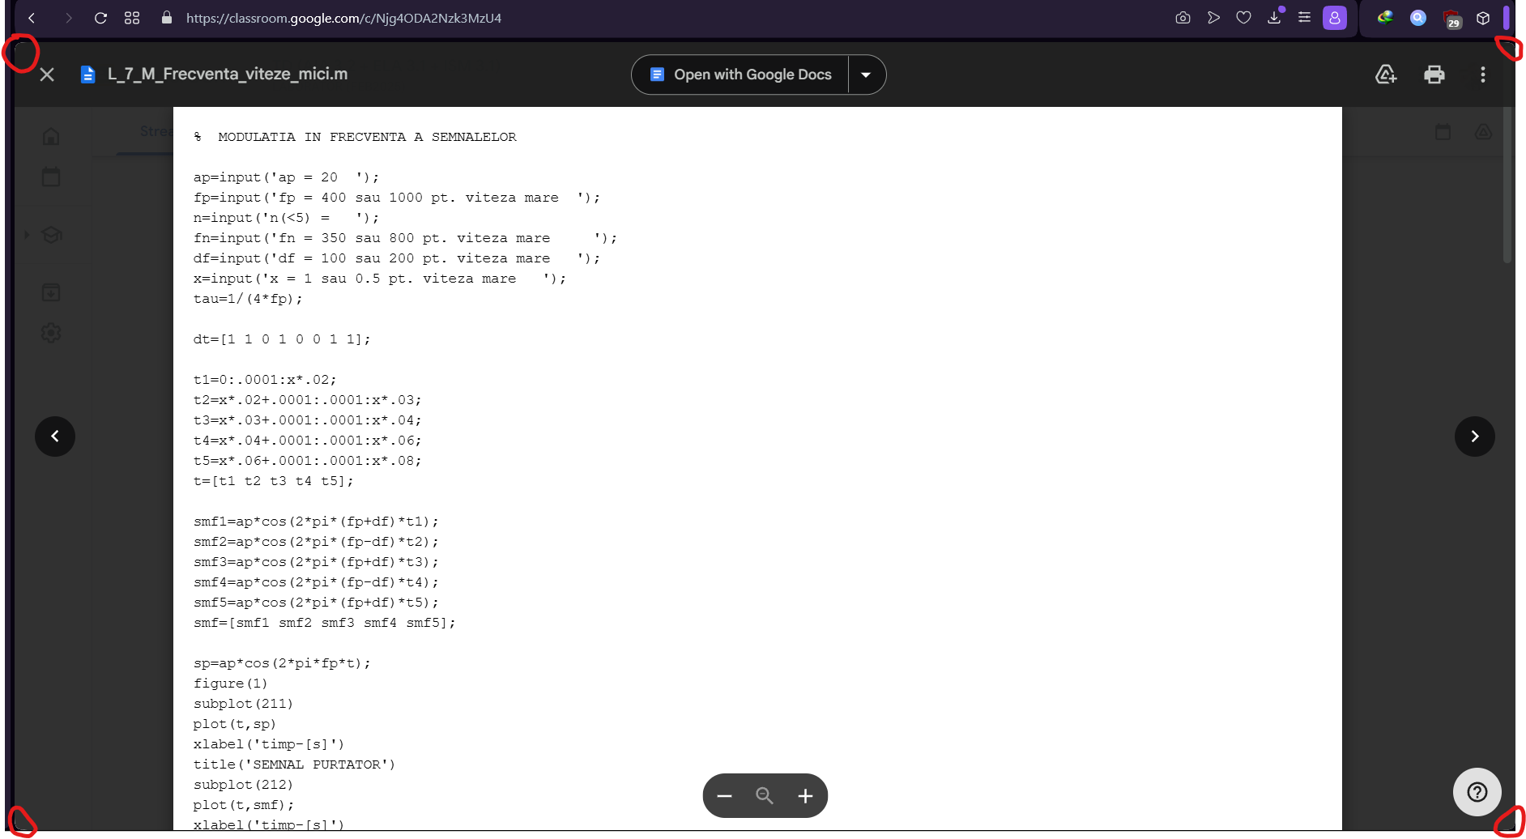Click the Add to Drive shortcut icon
Image resolution: width=1526 pixels, height=839 pixels.
1386,75
